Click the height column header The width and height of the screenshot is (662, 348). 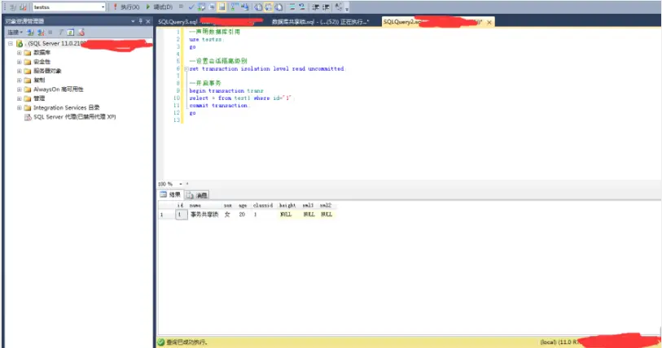coord(287,206)
